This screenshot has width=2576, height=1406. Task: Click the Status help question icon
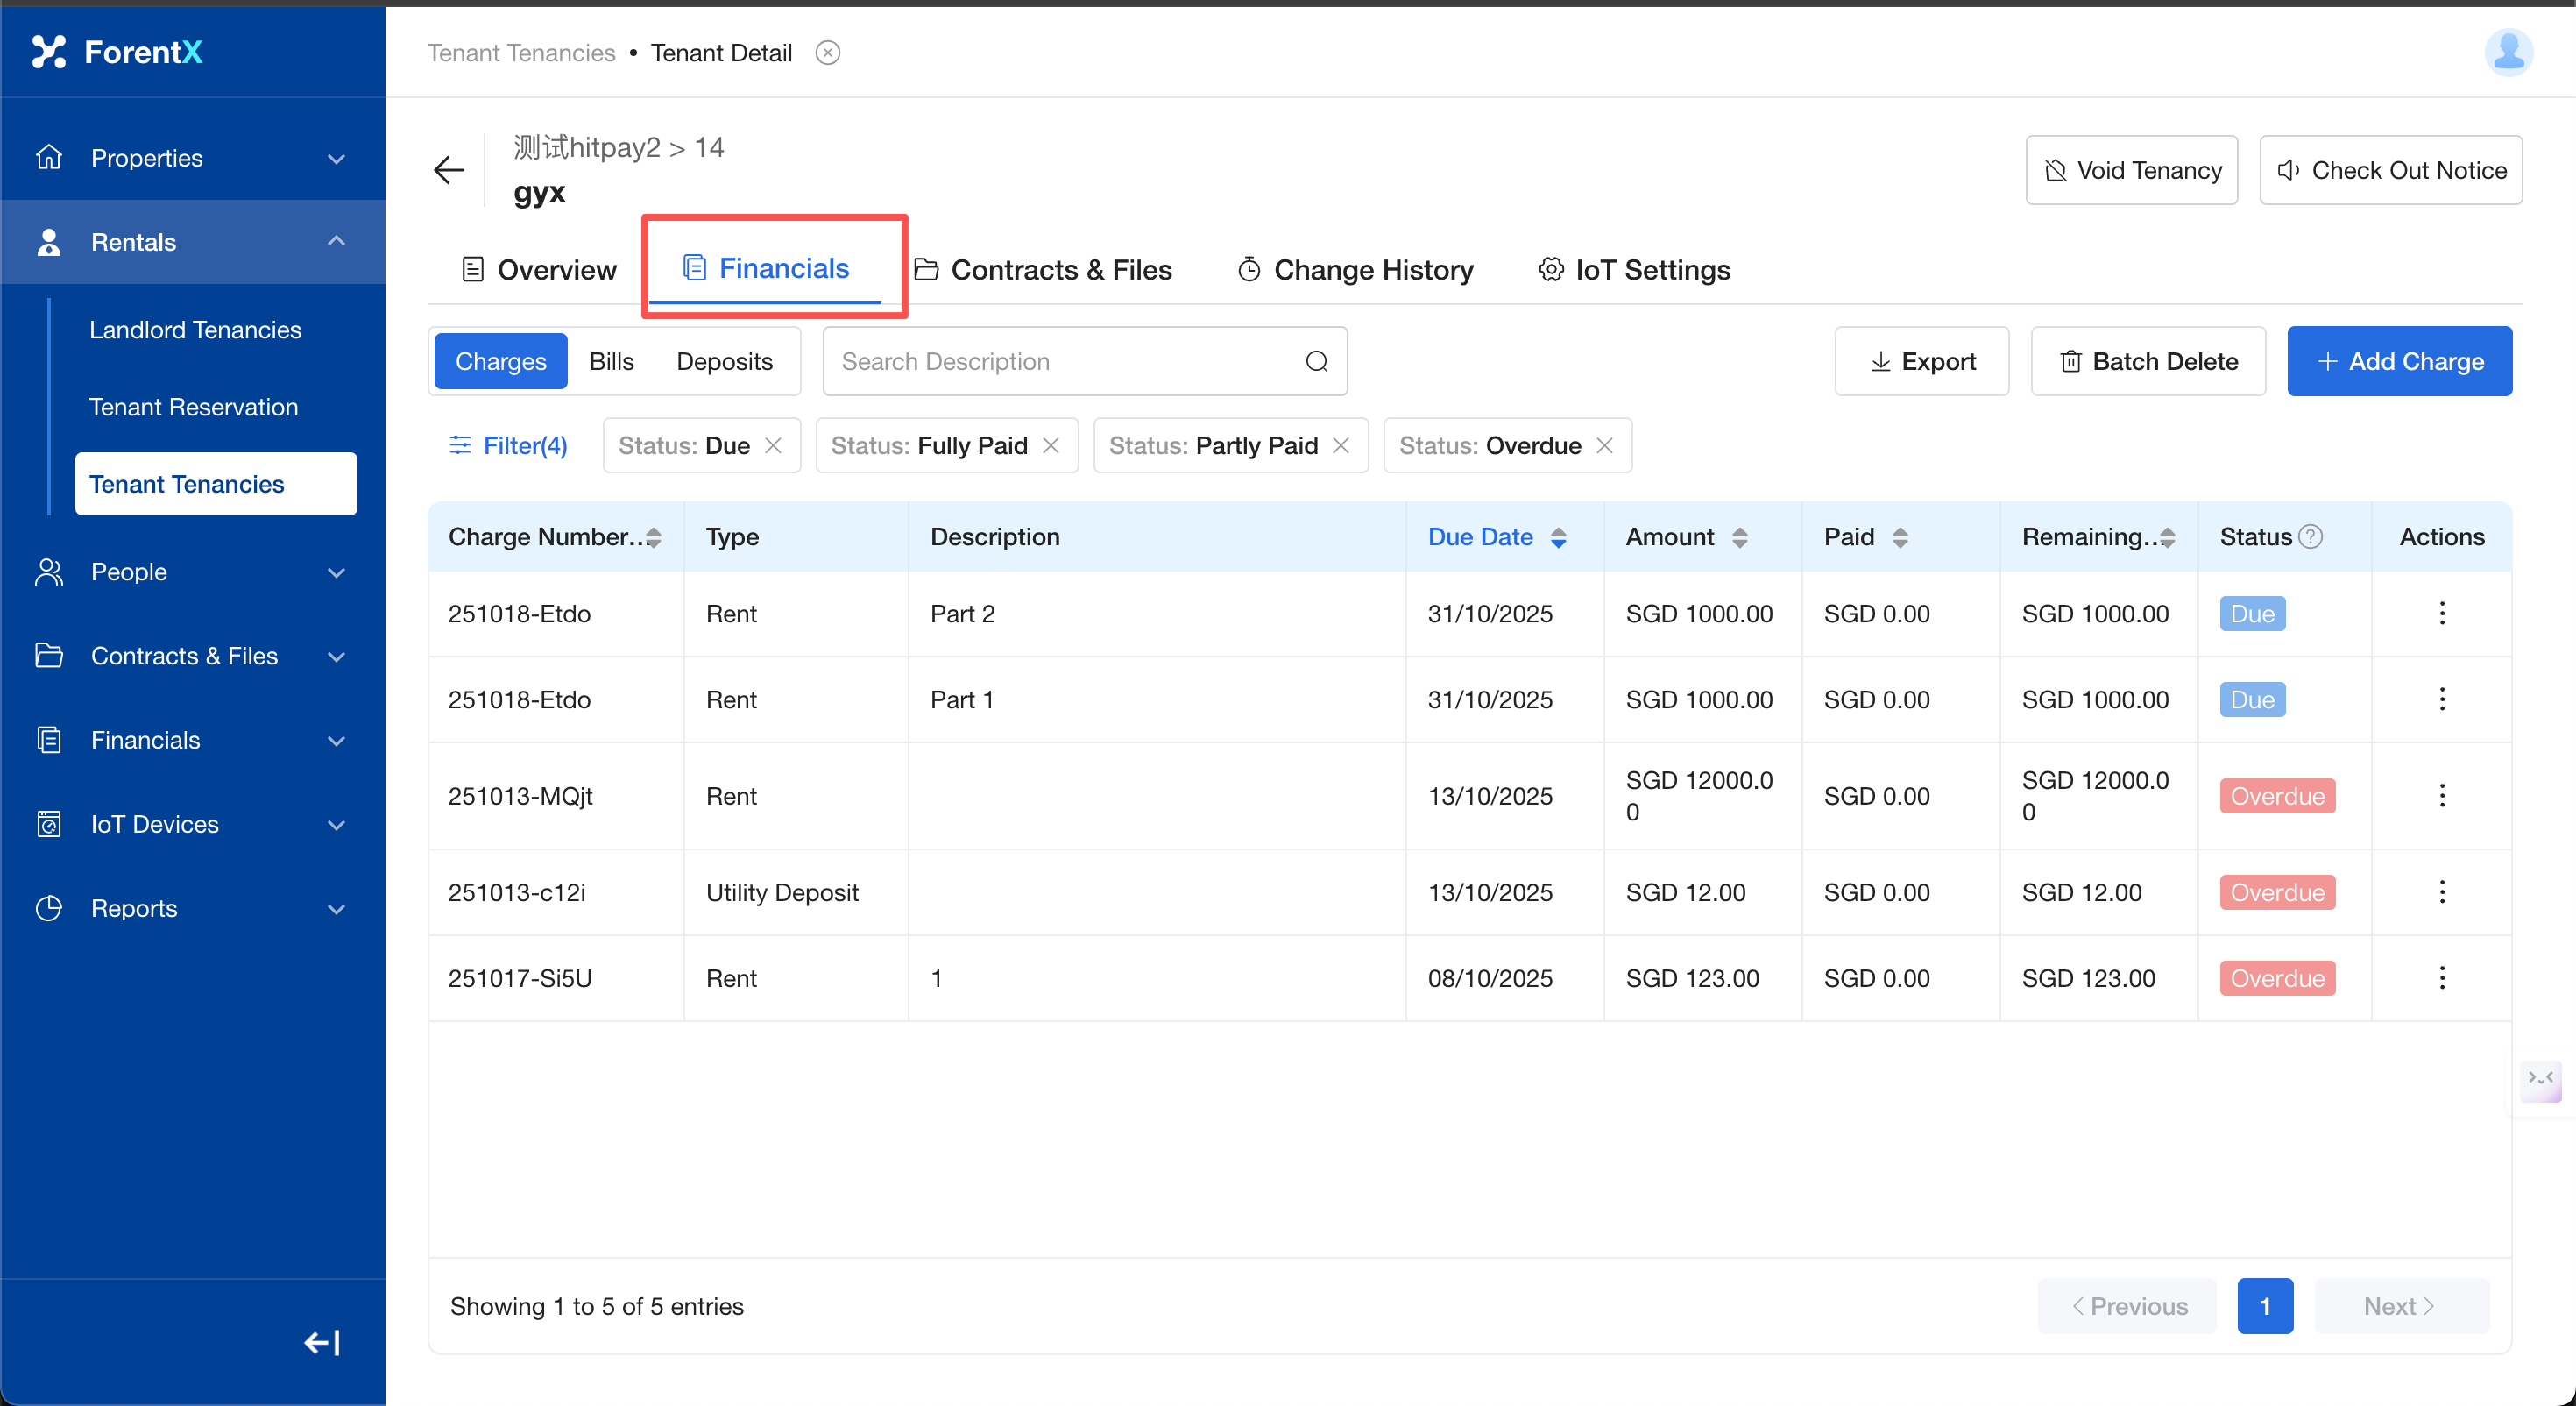click(2310, 536)
